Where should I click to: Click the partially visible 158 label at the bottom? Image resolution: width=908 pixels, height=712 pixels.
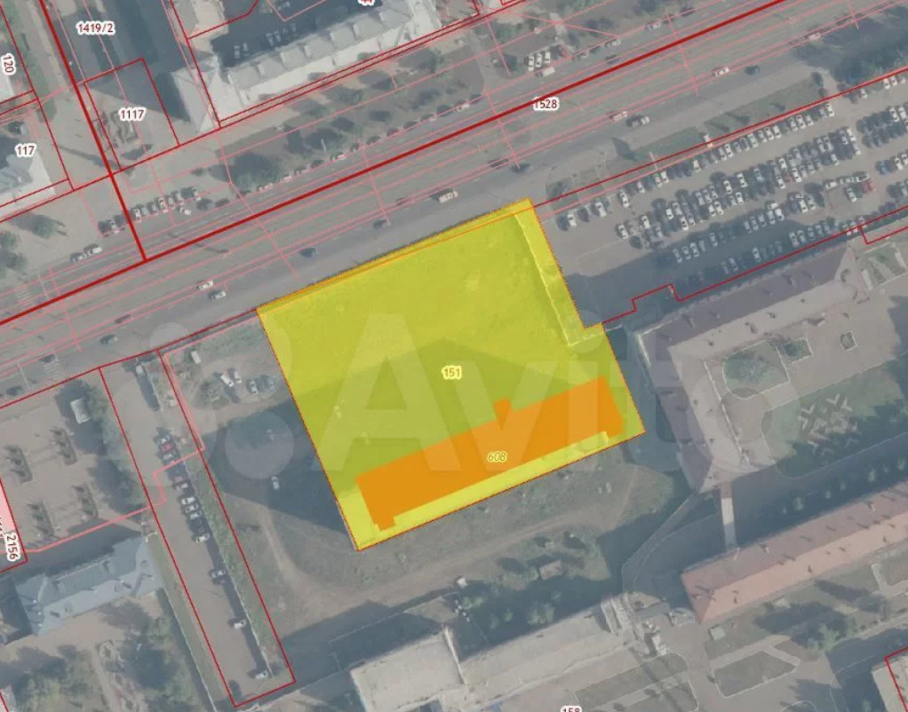point(573,708)
